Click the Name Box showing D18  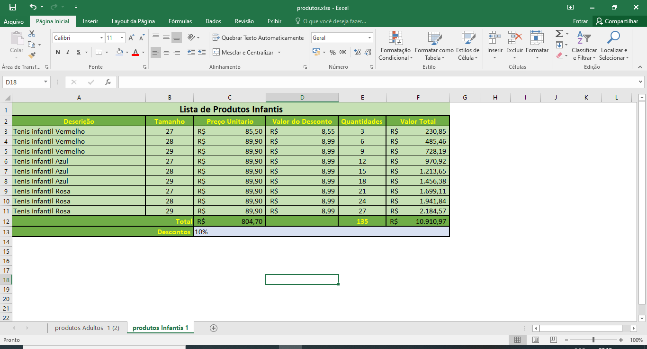(22, 82)
